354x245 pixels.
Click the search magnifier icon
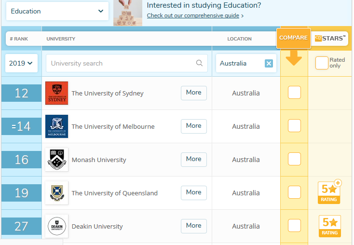[x=200, y=63]
